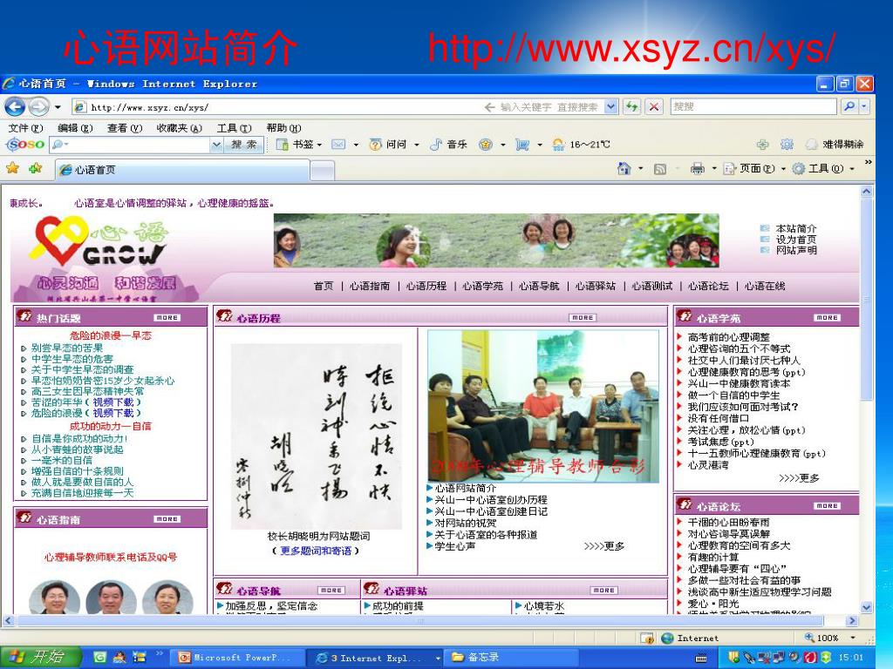Click the 心语指南 navigation link
This screenshot has height=669, width=893.
tap(370, 286)
